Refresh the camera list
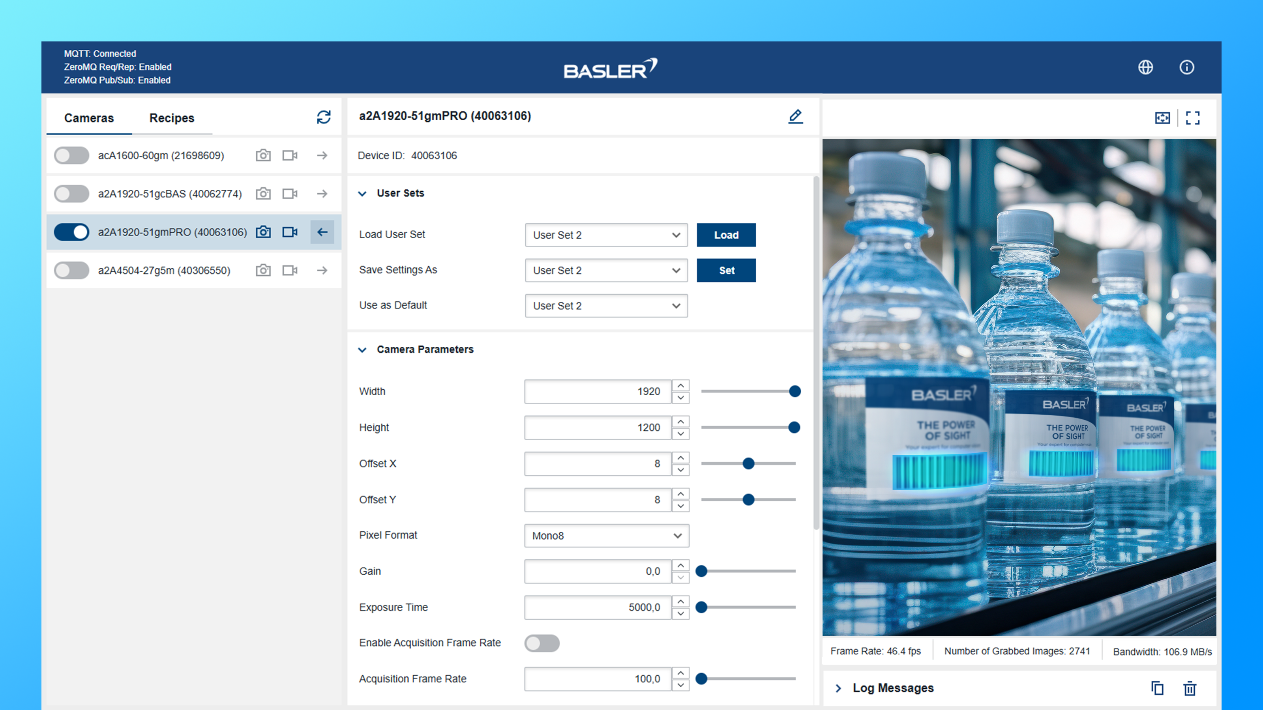Image resolution: width=1263 pixels, height=710 pixels. 324,117
